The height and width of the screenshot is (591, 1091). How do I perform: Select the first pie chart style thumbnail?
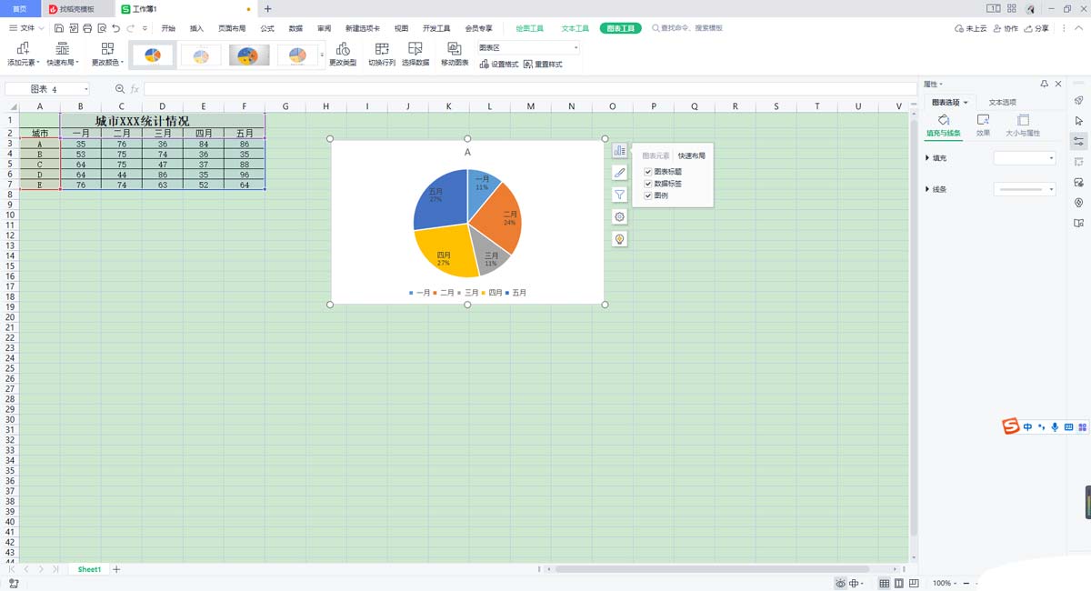click(153, 55)
